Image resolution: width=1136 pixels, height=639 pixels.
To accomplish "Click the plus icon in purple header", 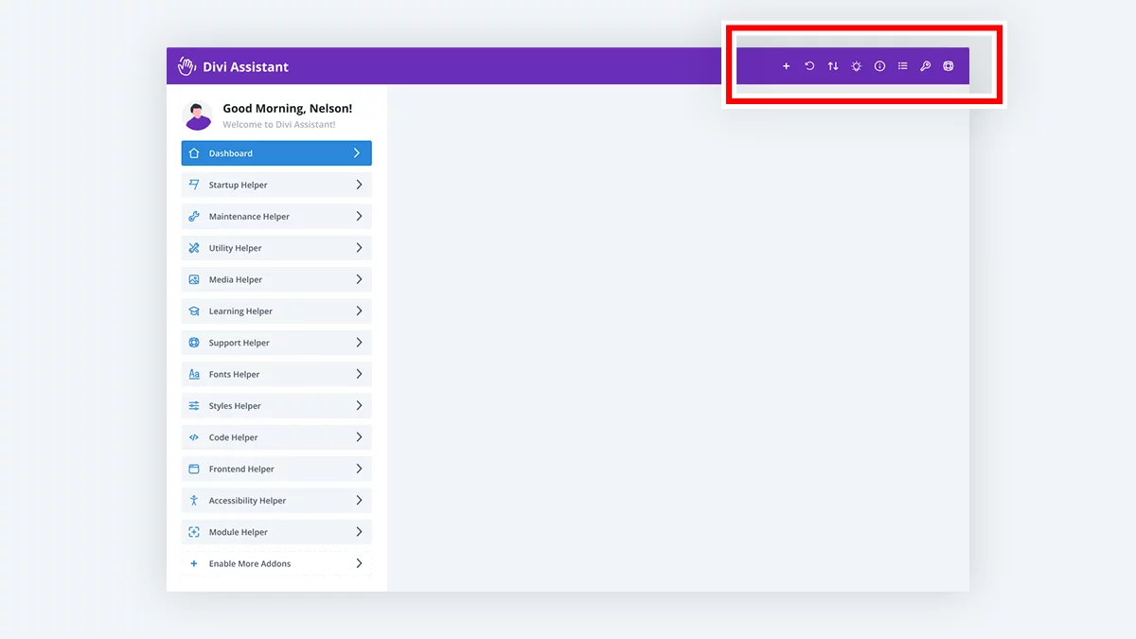I will tap(786, 66).
